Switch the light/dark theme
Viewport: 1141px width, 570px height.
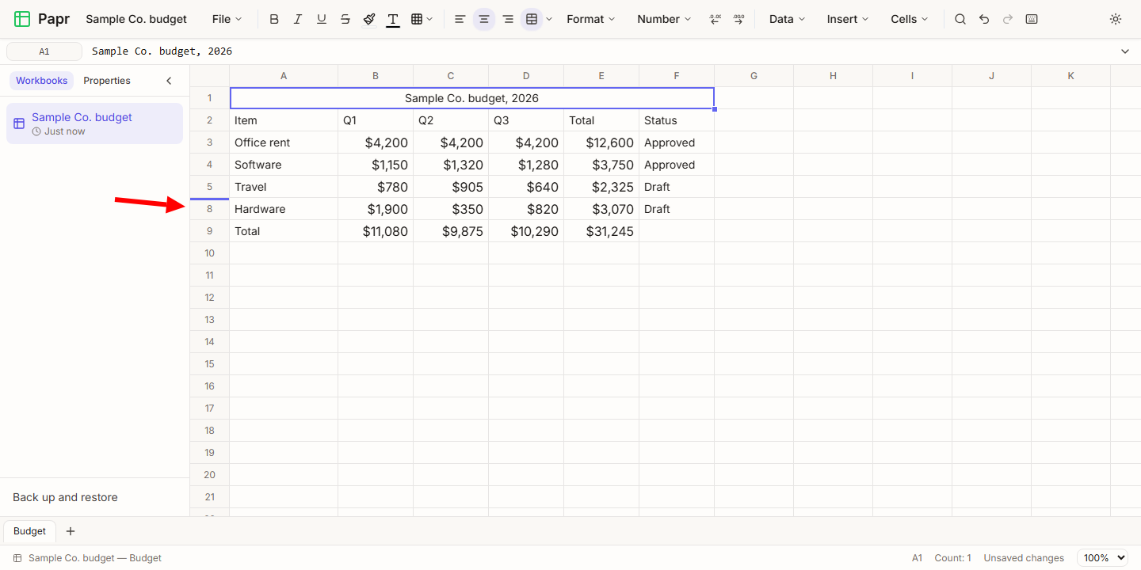[x=1116, y=19]
